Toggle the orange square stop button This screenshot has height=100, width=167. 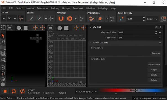[x=5, y=91]
